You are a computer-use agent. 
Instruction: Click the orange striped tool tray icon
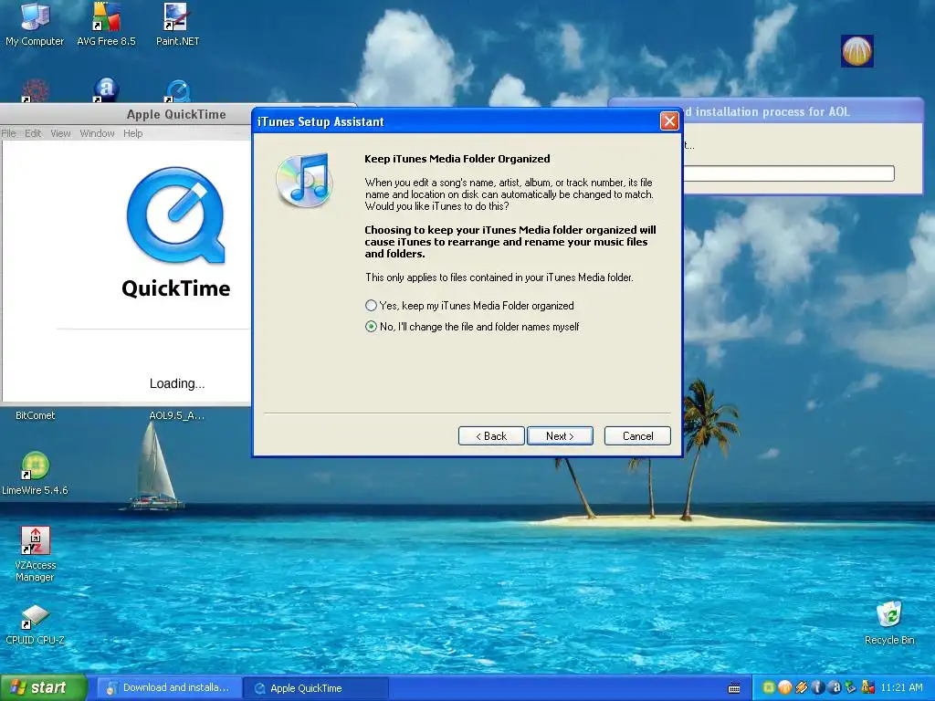[x=802, y=688]
